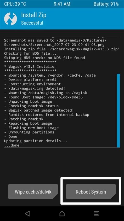Tap the Android back navigation icon
124x221 pixels.
click(28, 214)
